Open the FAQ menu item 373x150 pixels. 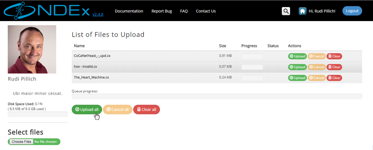(x=184, y=11)
